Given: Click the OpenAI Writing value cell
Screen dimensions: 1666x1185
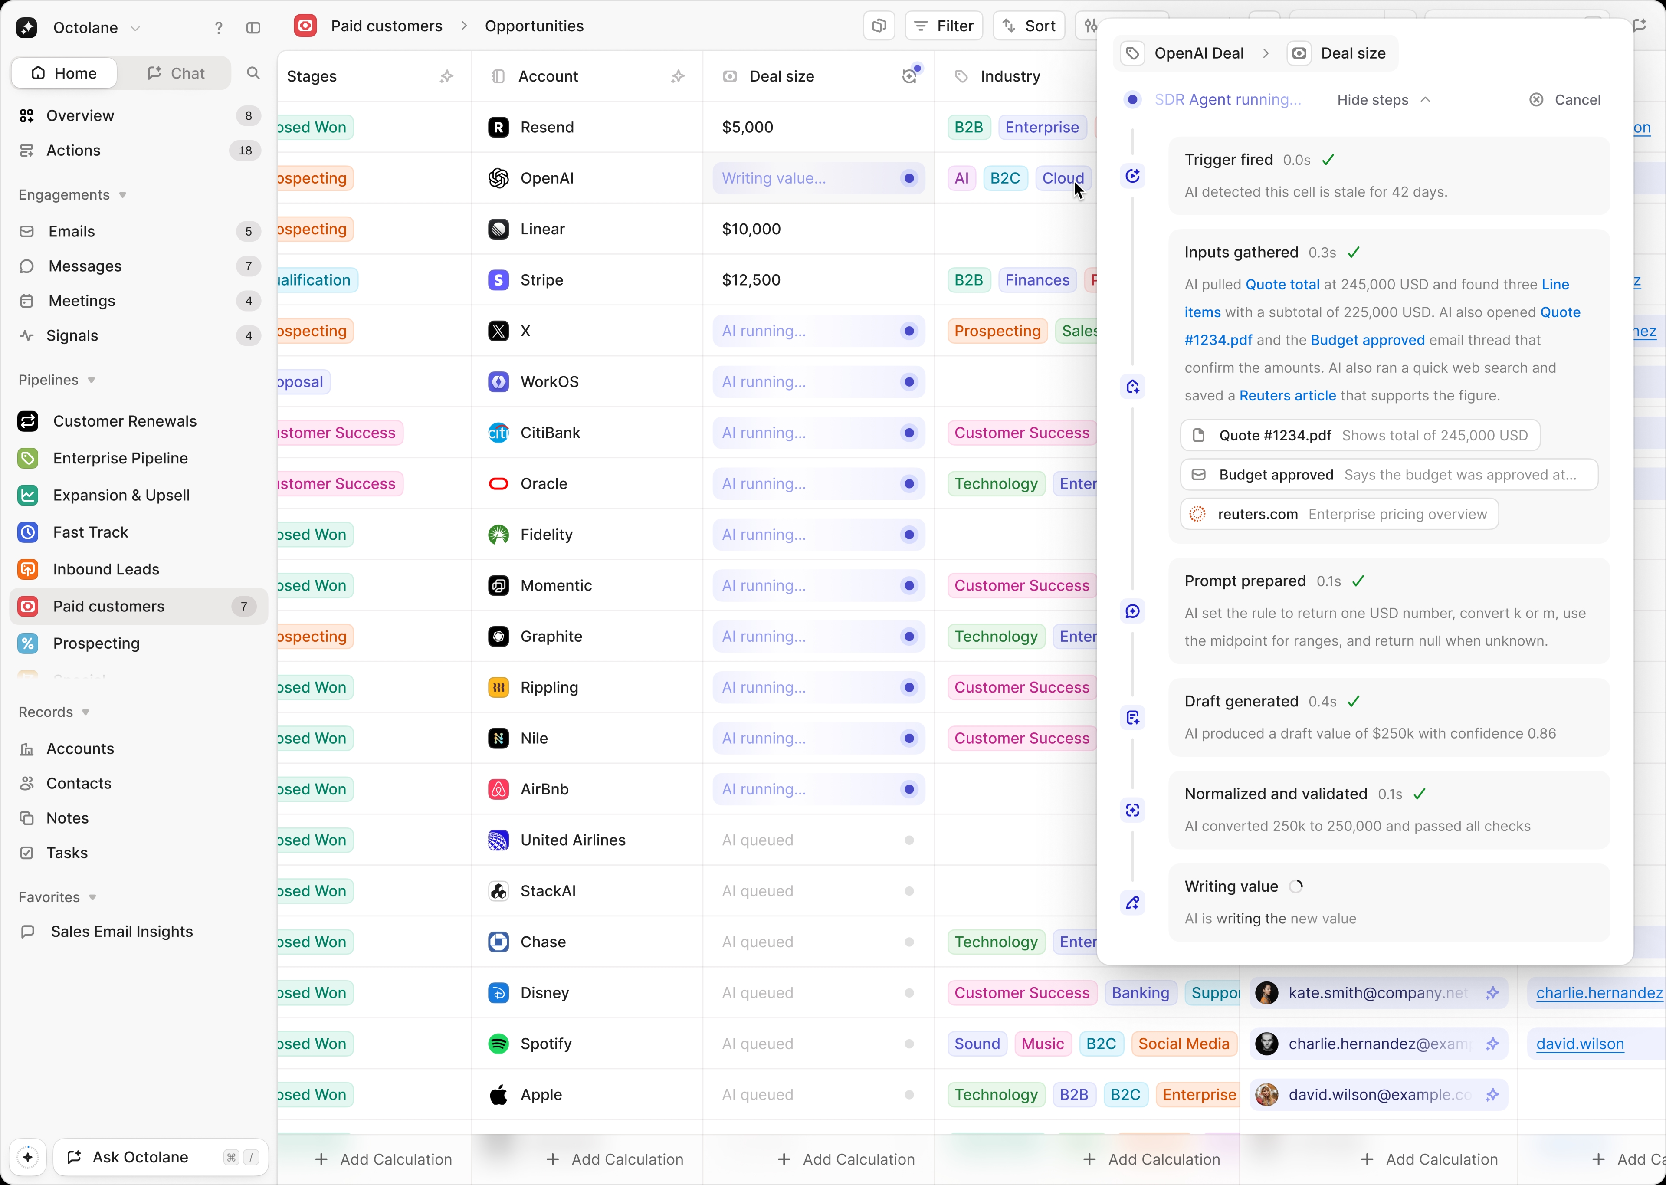Looking at the screenshot, I should 818,179.
